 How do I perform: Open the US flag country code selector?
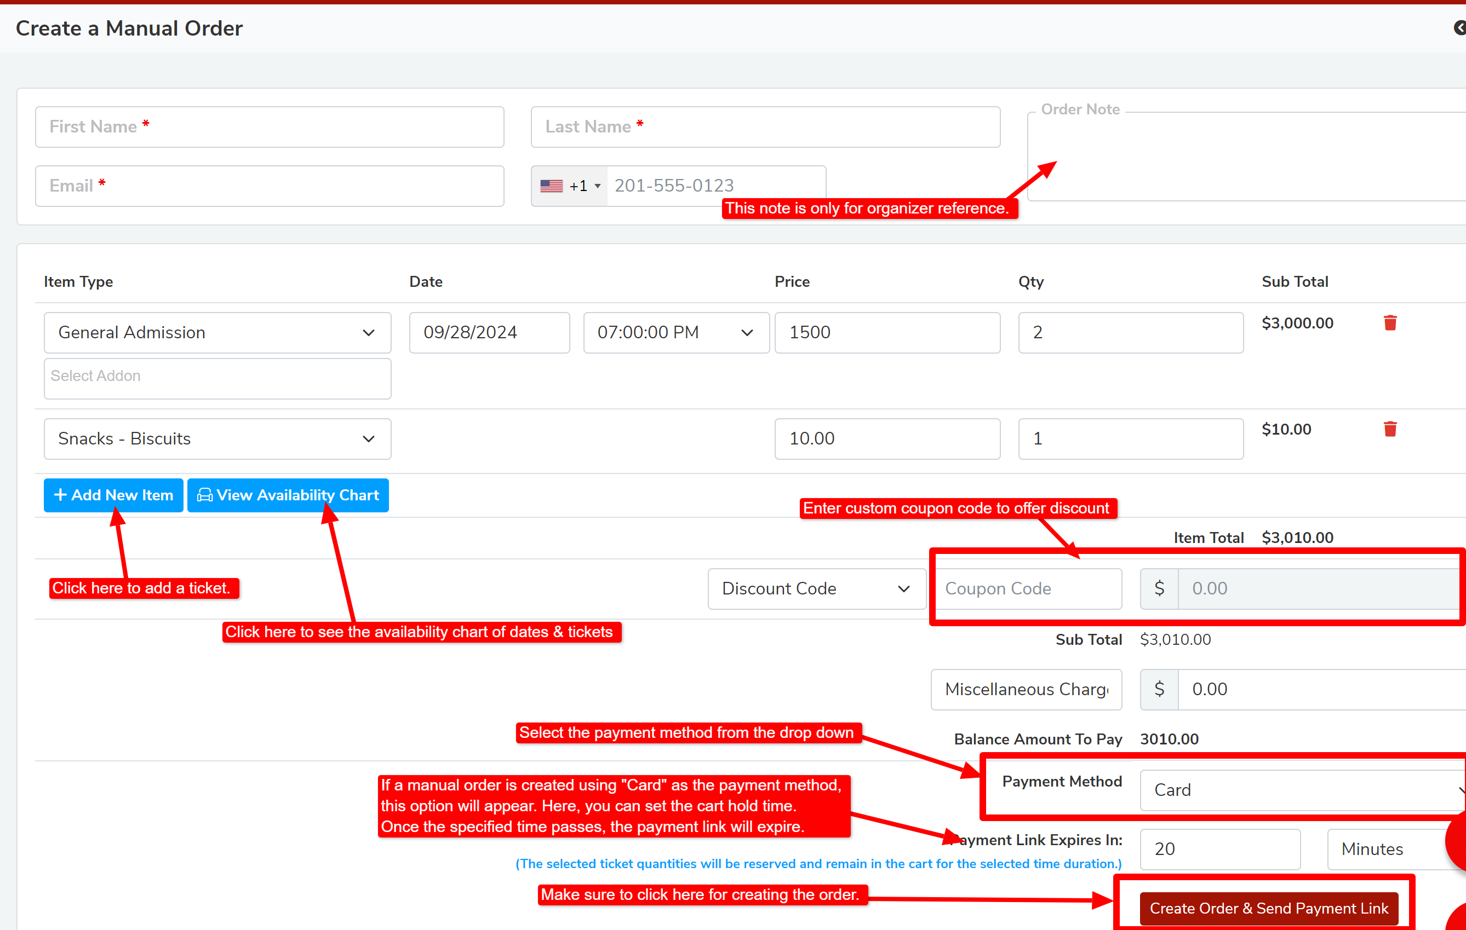(569, 186)
